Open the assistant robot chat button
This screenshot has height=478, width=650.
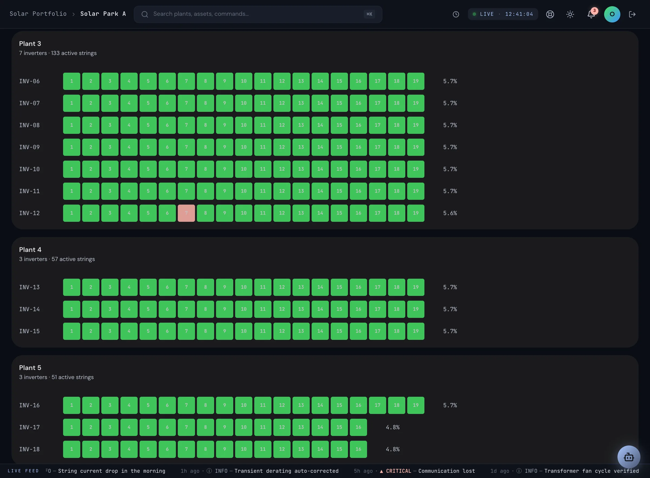click(629, 457)
